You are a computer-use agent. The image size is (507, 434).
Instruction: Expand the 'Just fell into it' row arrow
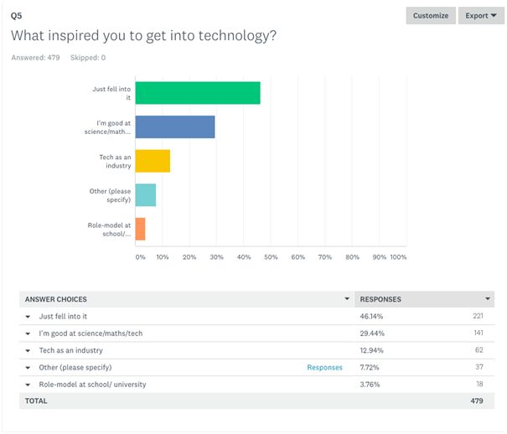tap(28, 317)
